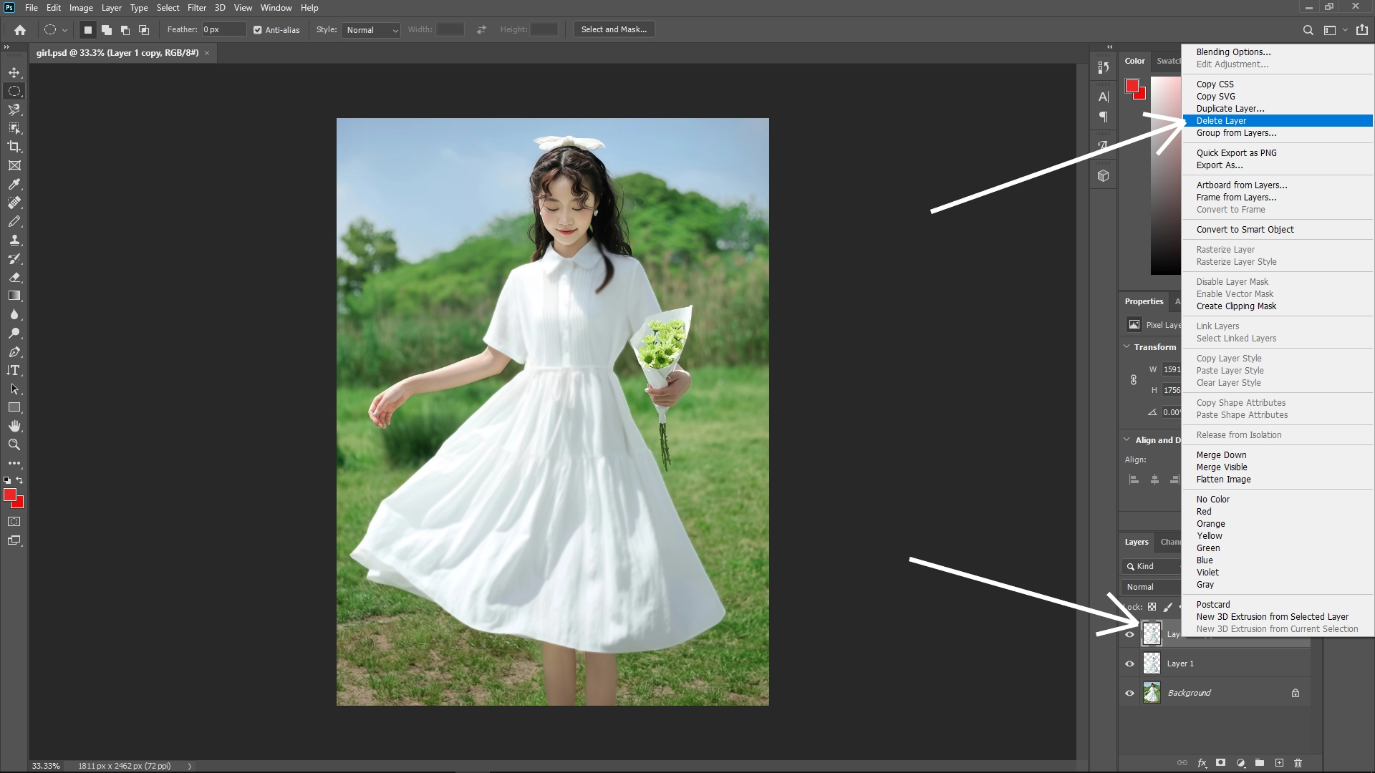
Task: Open the blend mode dropdown in Layers panel
Action: [x=1149, y=586]
